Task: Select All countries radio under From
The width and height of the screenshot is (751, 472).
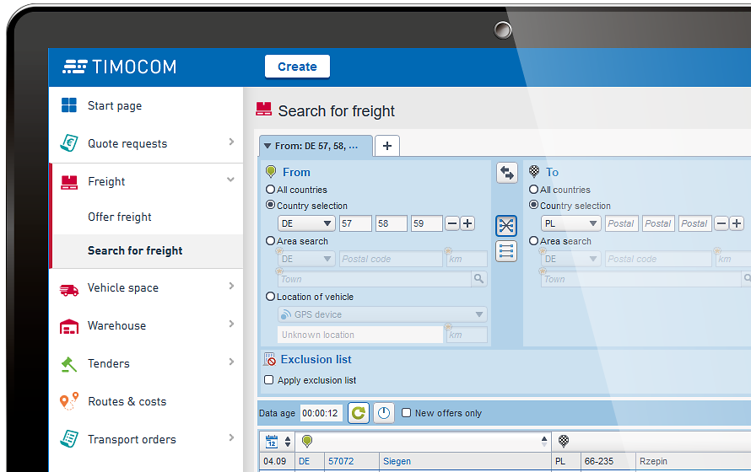Action: [271, 190]
